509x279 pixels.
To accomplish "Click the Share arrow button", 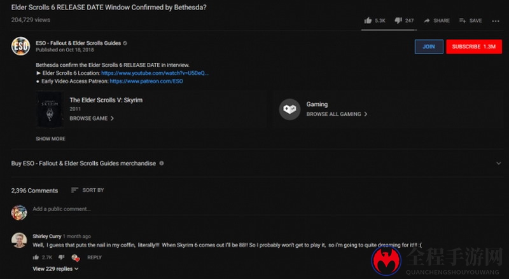I will click(x=436, y=21).
